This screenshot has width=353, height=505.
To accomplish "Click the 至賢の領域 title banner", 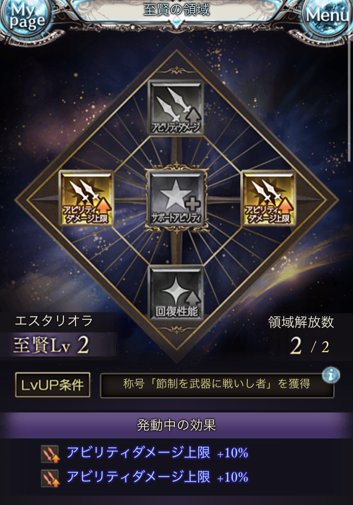I will tap(176, 10).
